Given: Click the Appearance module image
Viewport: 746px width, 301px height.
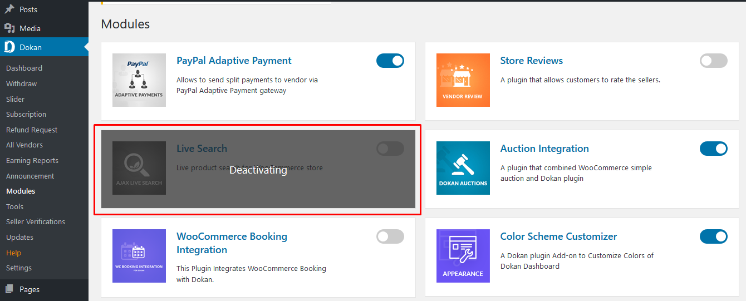Looking at the screenshot, I should pos(463,256).
